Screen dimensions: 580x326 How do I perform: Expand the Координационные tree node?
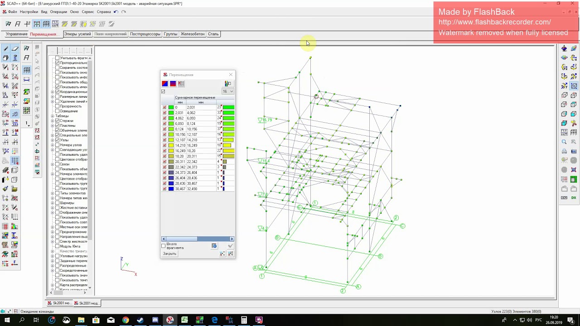(53, 92)
